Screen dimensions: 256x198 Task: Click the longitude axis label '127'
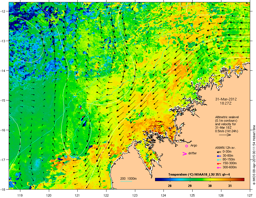coord(250,195)
